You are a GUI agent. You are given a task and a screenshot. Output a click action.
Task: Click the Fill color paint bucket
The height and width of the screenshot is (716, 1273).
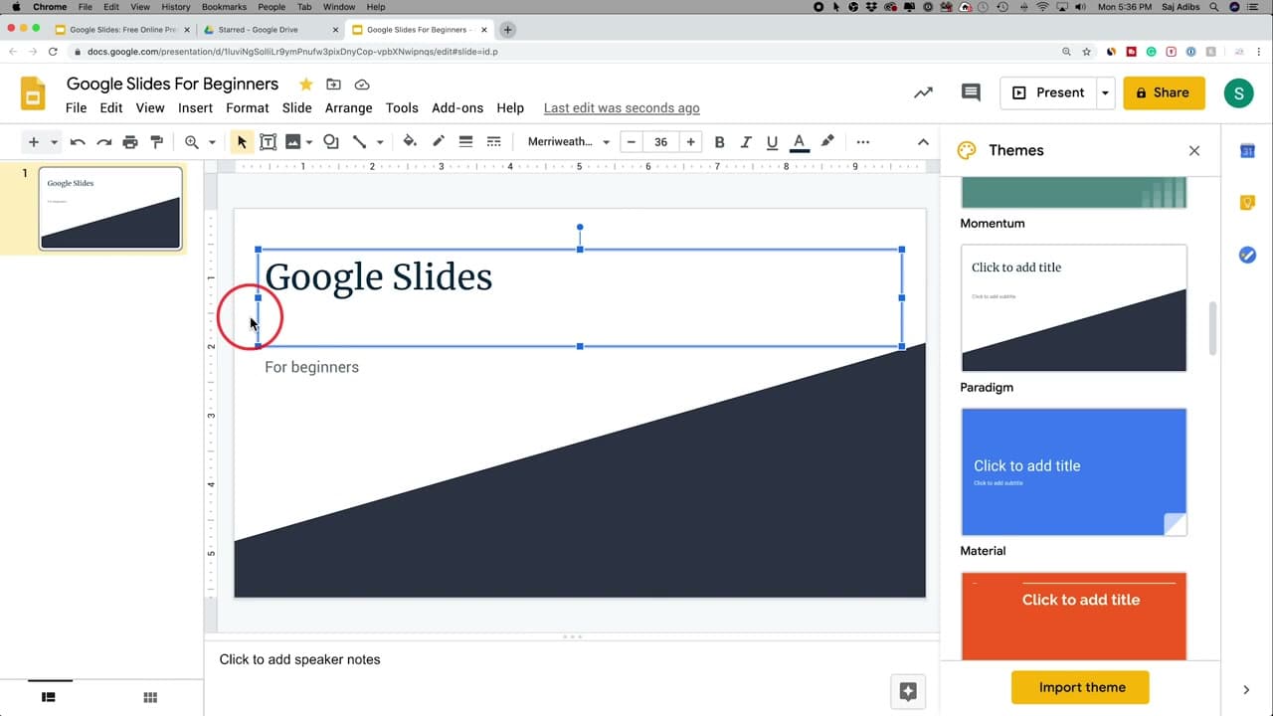[410, 142]
